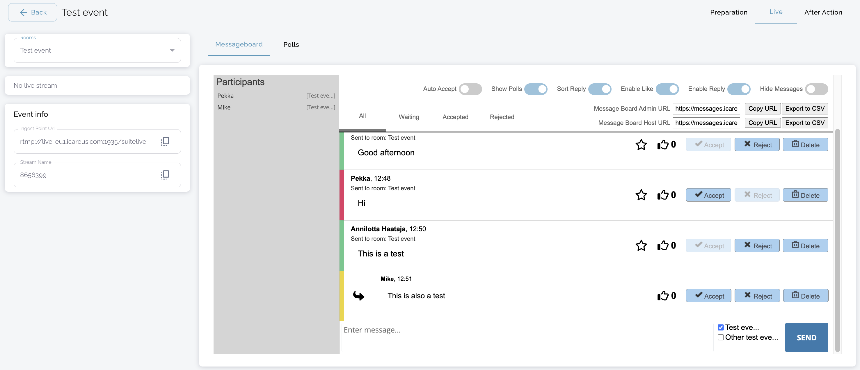Enable the Auto Accept toggle

tap(470, 89)
